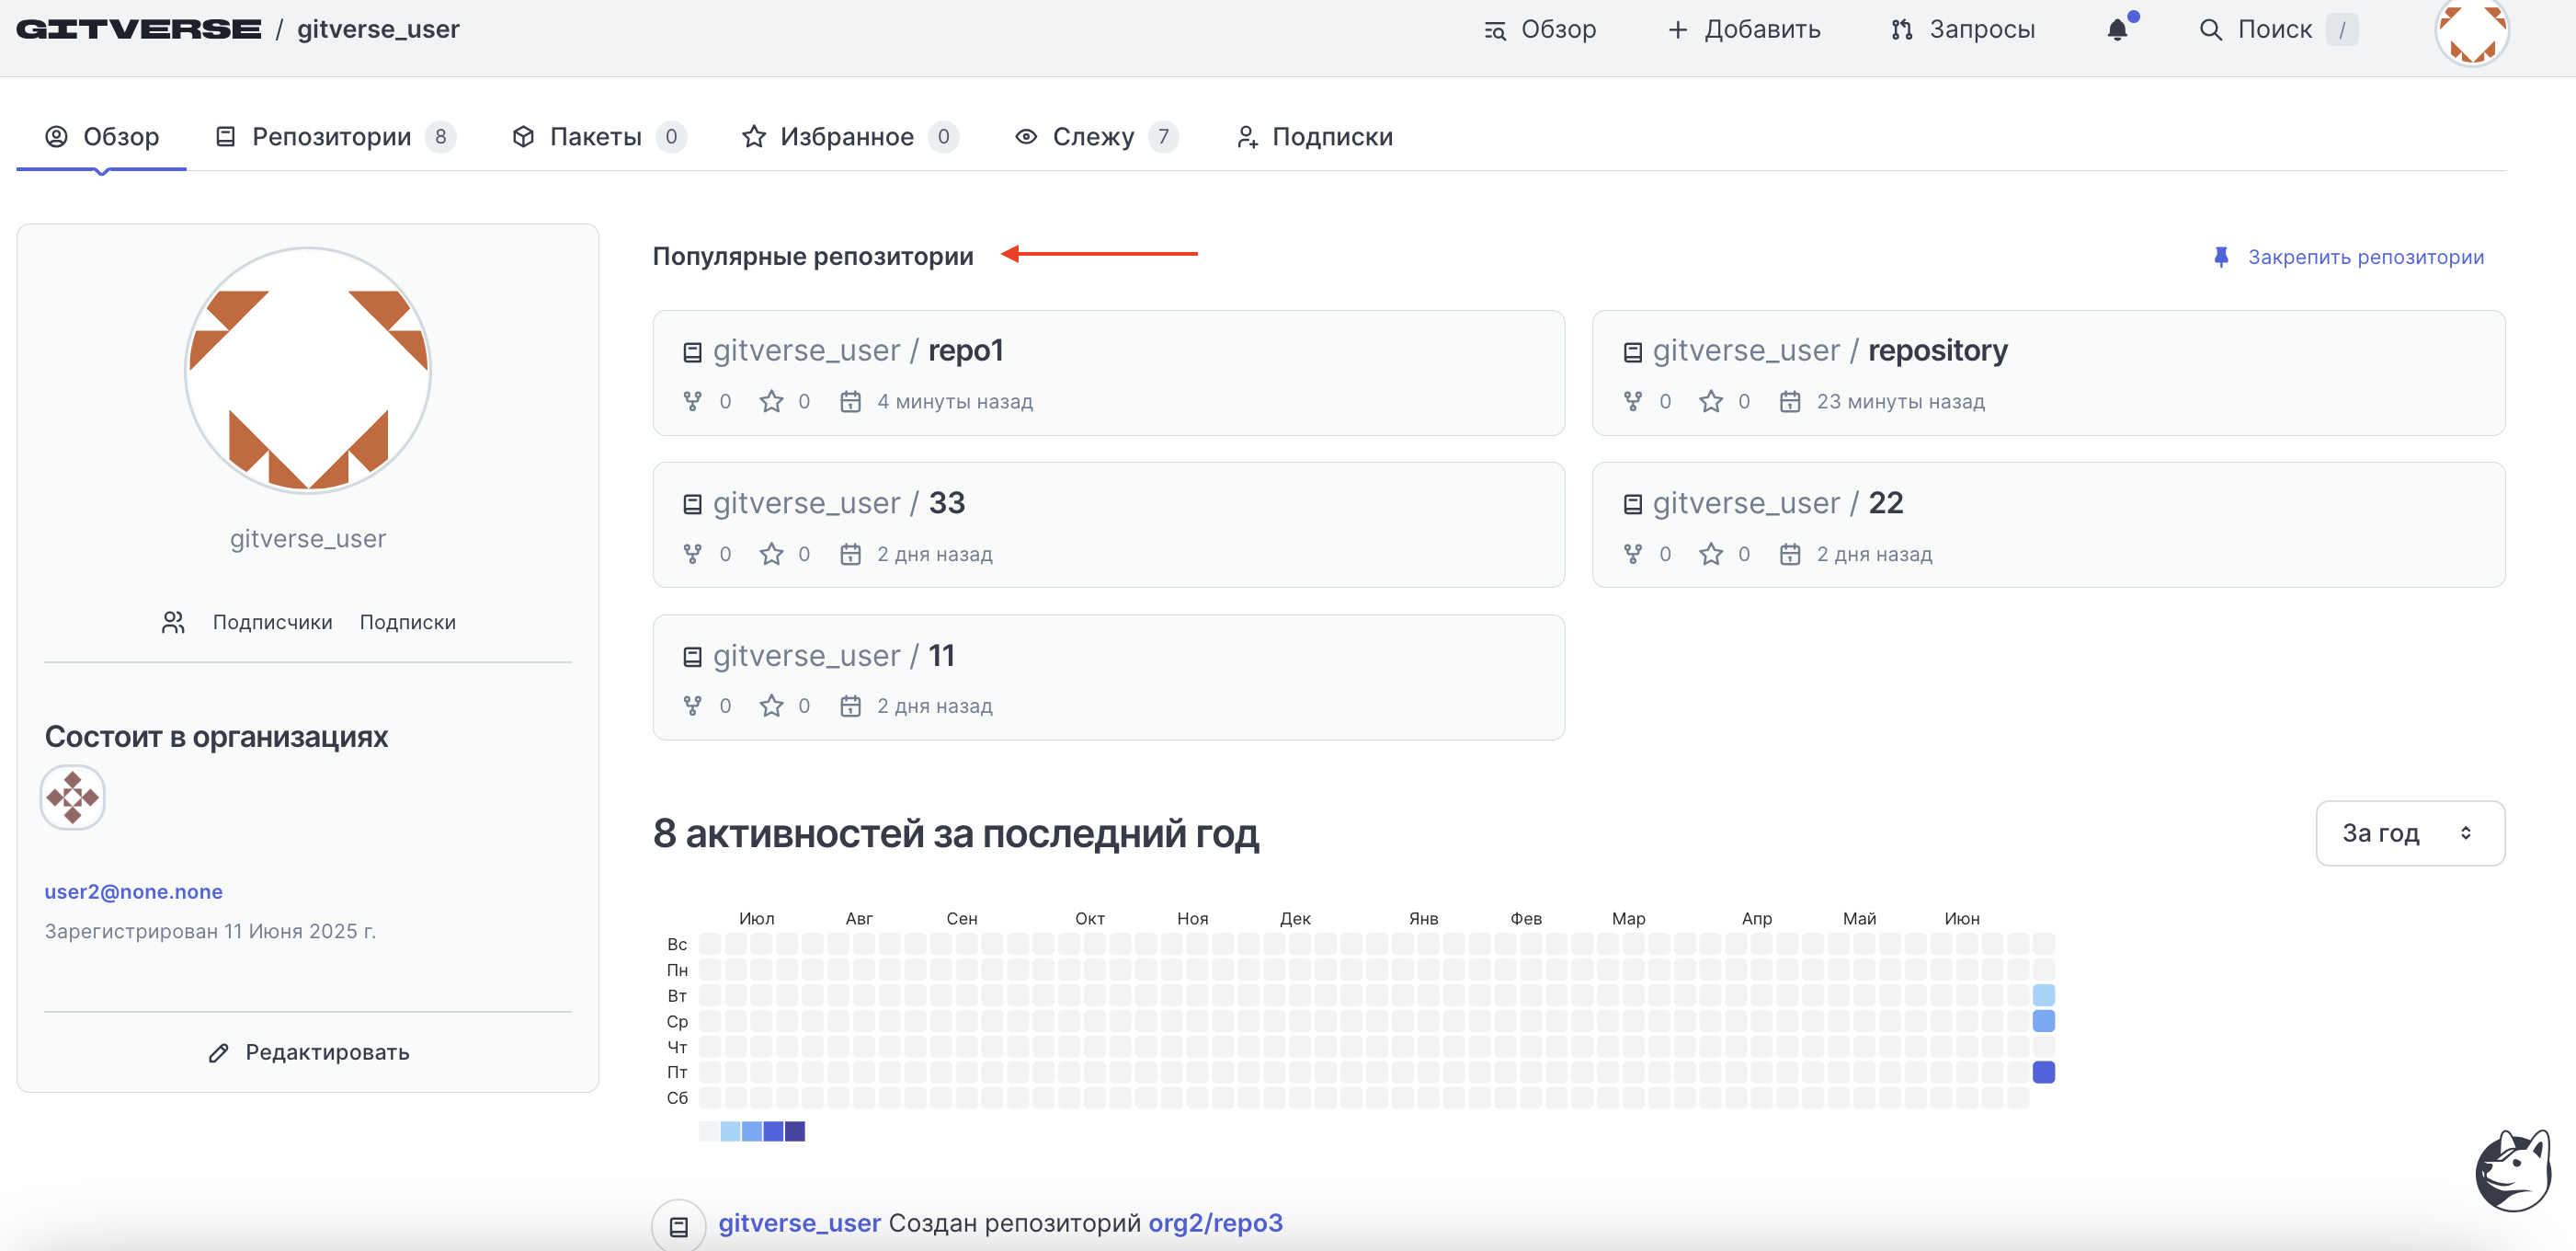Viewport: 2576px width, 1251px height.
Task: Open the user avatar menu in header
Action: (x=2470, y=32)
